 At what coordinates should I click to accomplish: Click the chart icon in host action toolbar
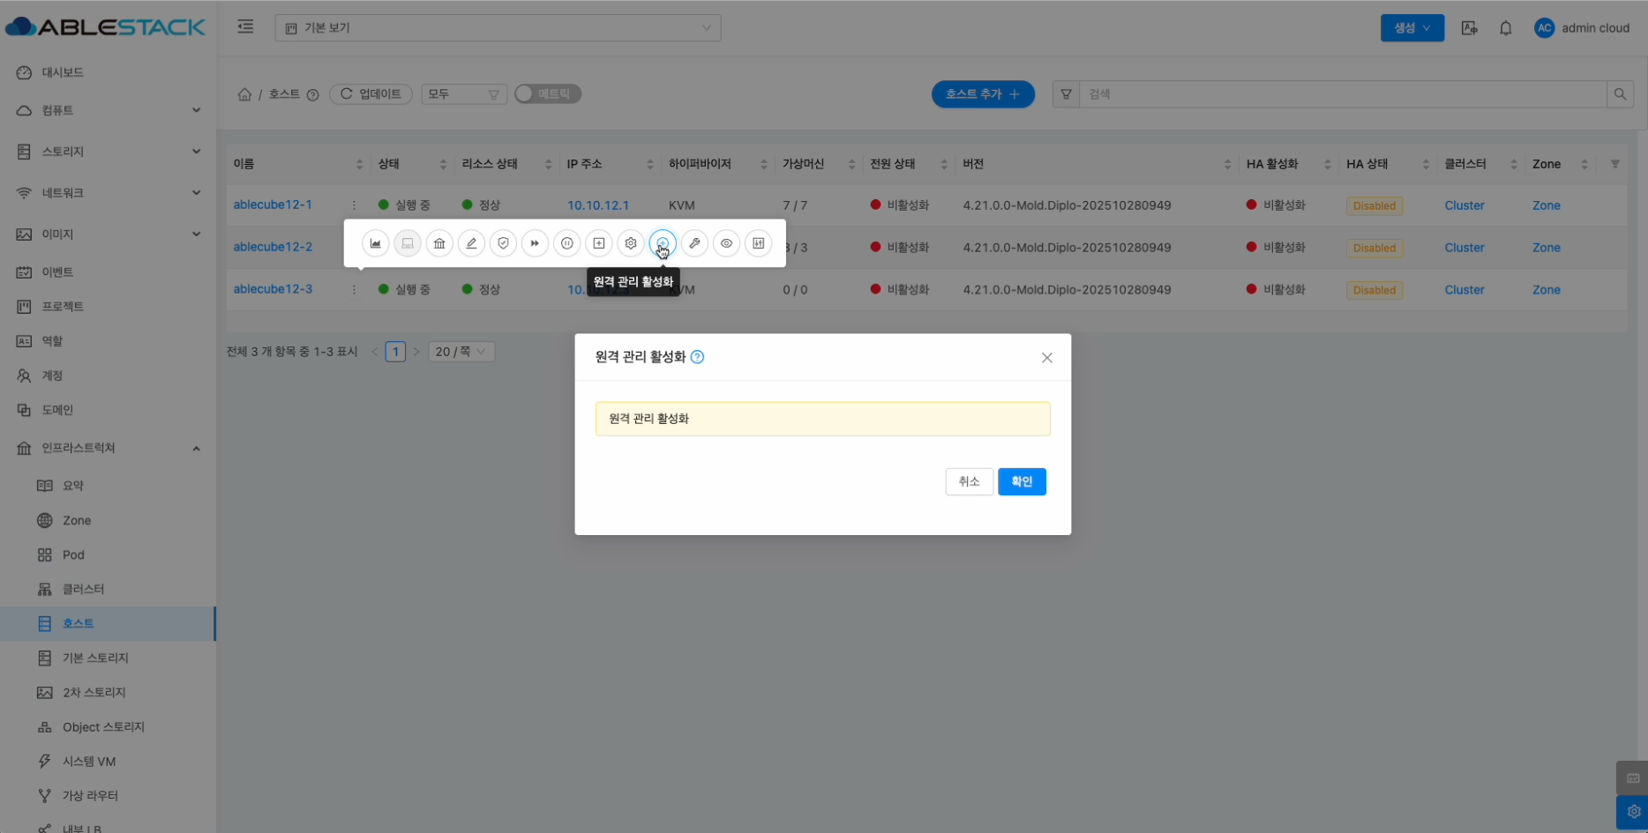376,243
